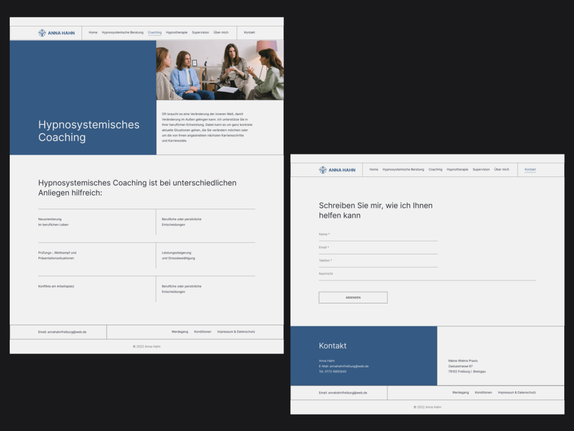Select Kontakt in Kontakt page navigation
This screenshot has height=431, width=574.
coord(530,170)
